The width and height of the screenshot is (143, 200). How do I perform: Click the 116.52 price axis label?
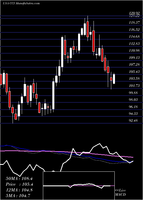pos(134,30)
